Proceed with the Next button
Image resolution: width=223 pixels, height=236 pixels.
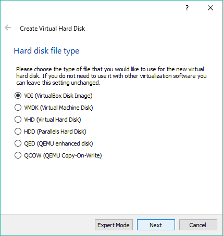[156, 225]
